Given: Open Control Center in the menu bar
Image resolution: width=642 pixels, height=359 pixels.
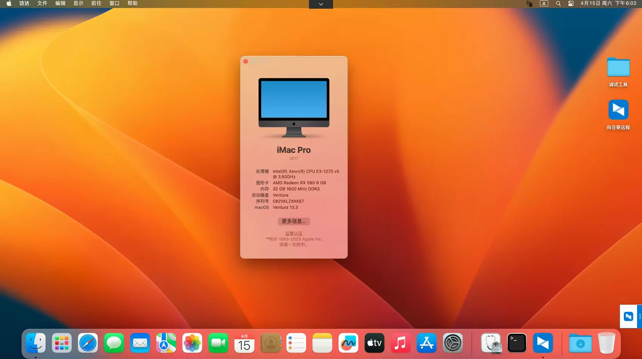Looking at the screenshot, I should tap(571, 3).
